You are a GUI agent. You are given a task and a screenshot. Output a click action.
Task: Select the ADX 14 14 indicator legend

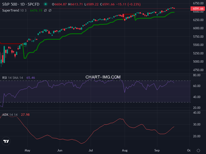[x=10, y=115]
